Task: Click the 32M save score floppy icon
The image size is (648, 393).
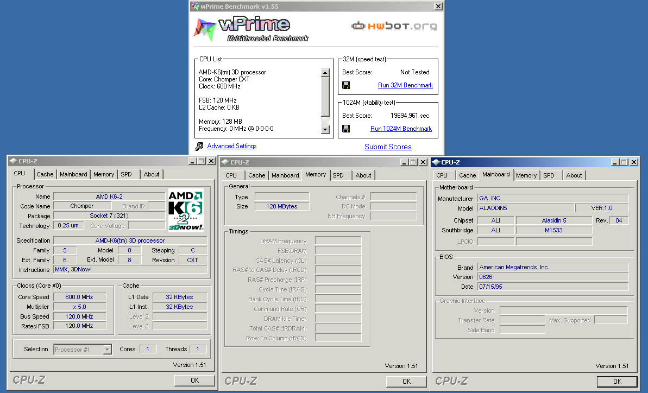Action: point(346,85)
